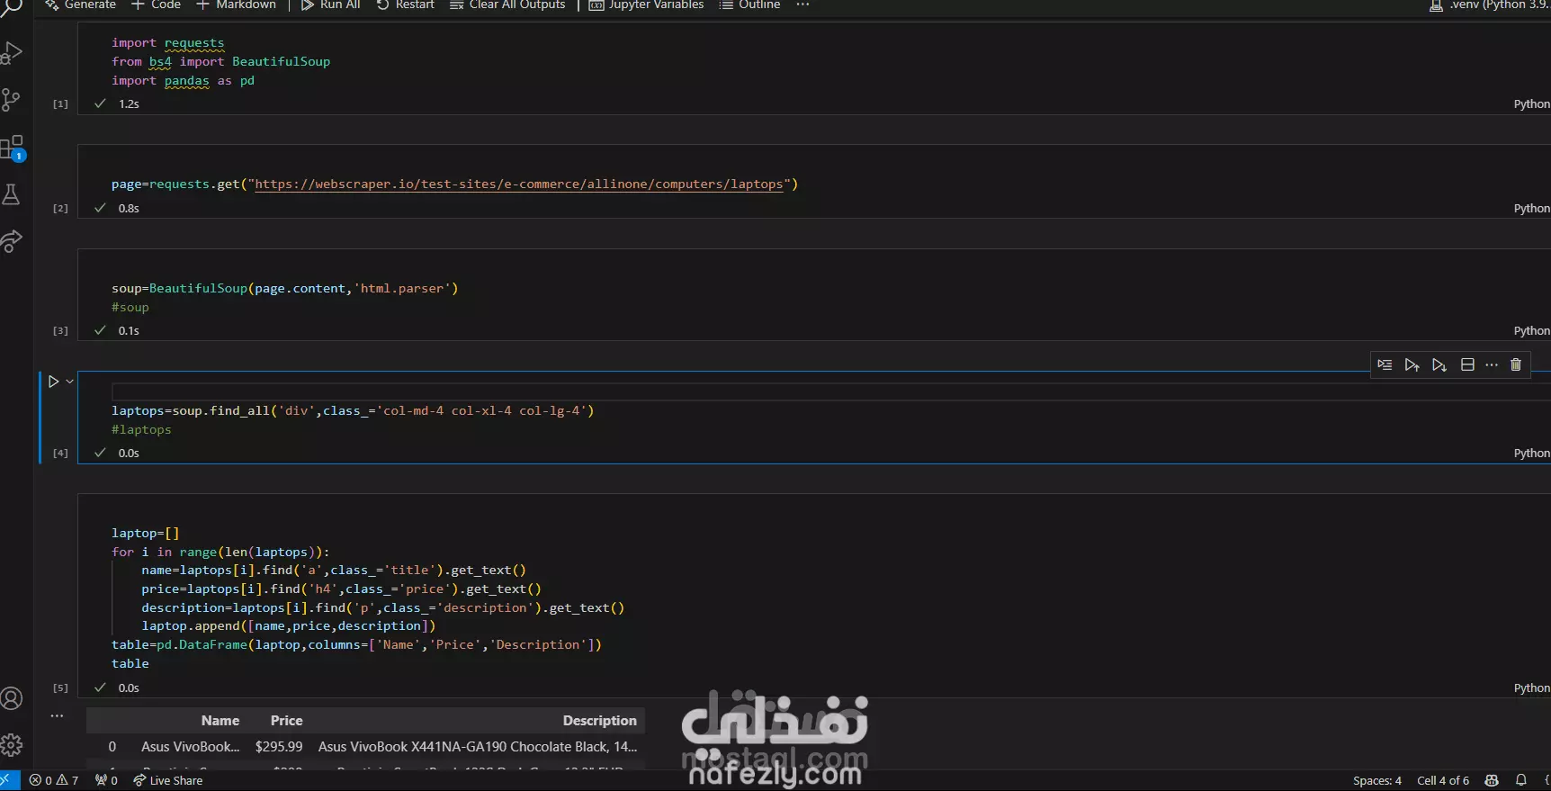Restart the notebook kernel
Screen dimensions: 1551x791
[x=405, y=5]
